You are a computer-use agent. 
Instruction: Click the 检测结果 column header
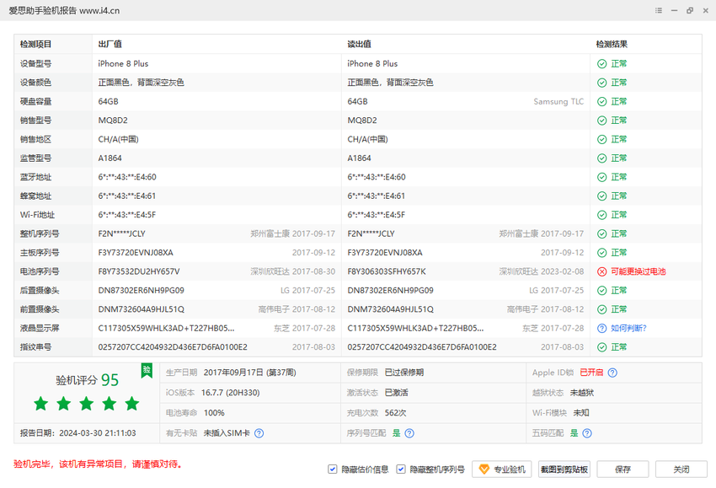[612, 45]
